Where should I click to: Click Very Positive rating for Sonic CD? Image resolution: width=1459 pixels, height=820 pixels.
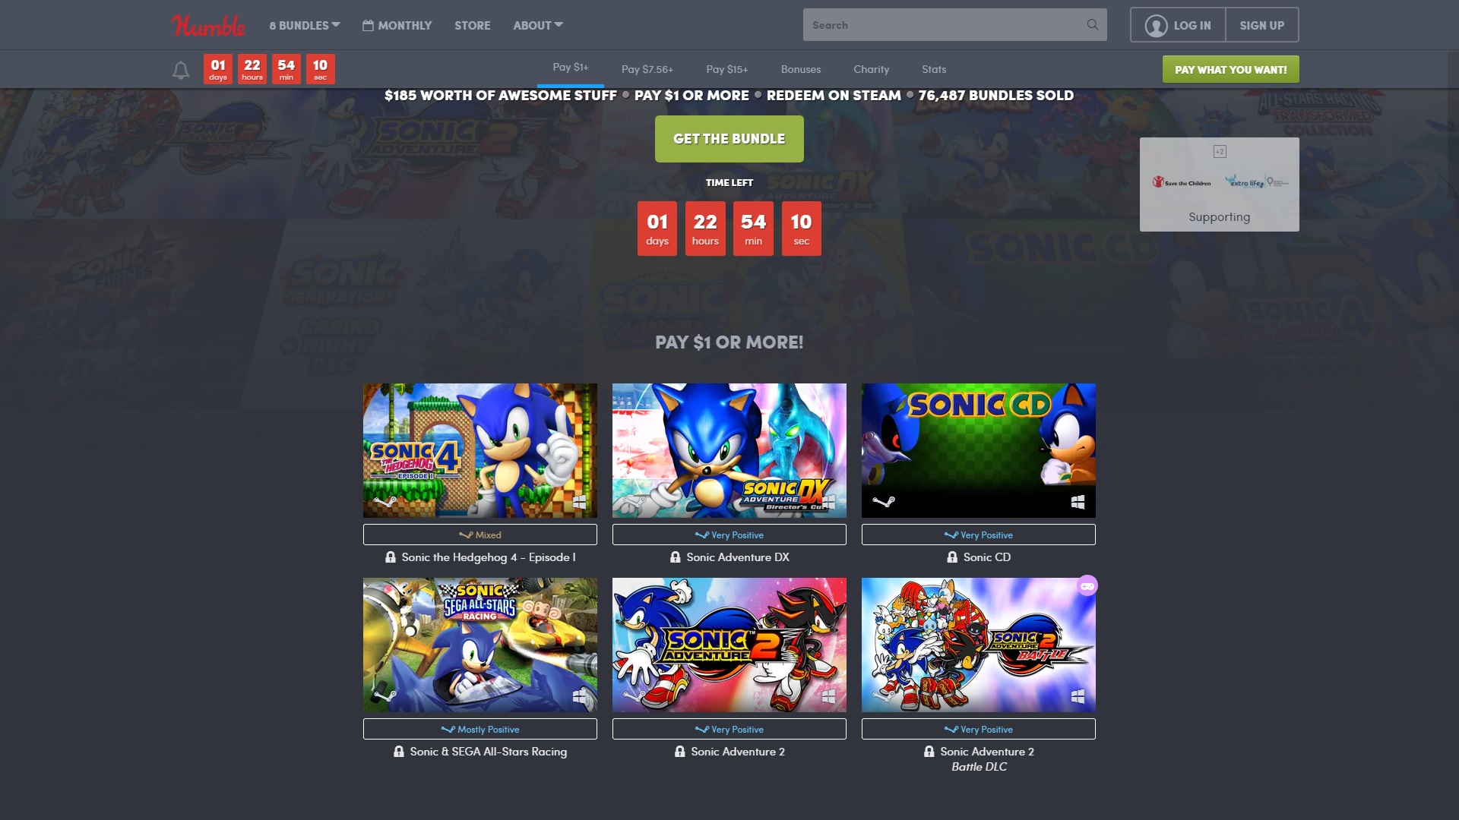click(979, 535)
